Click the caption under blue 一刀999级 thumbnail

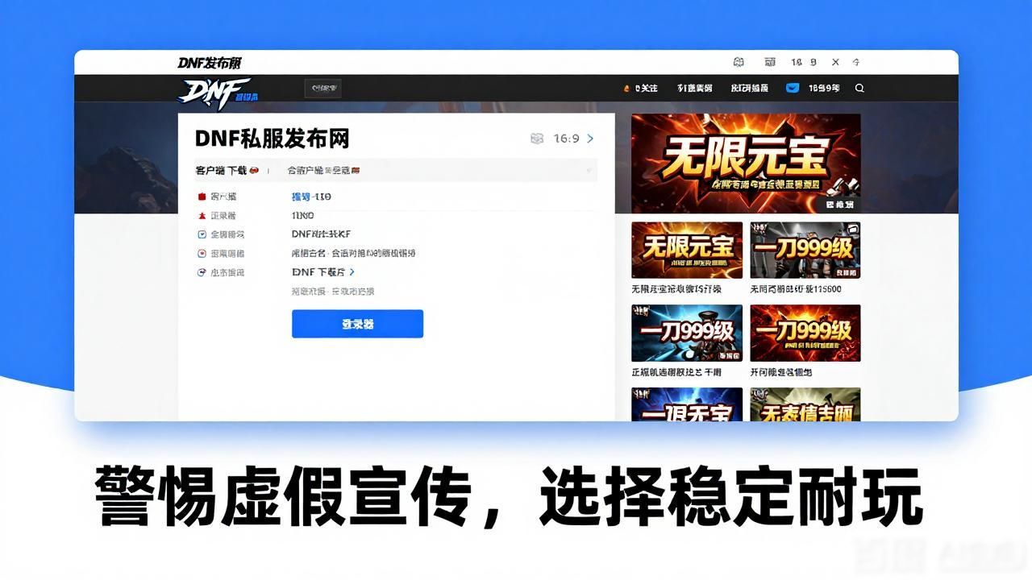click(x=676, y=372)
